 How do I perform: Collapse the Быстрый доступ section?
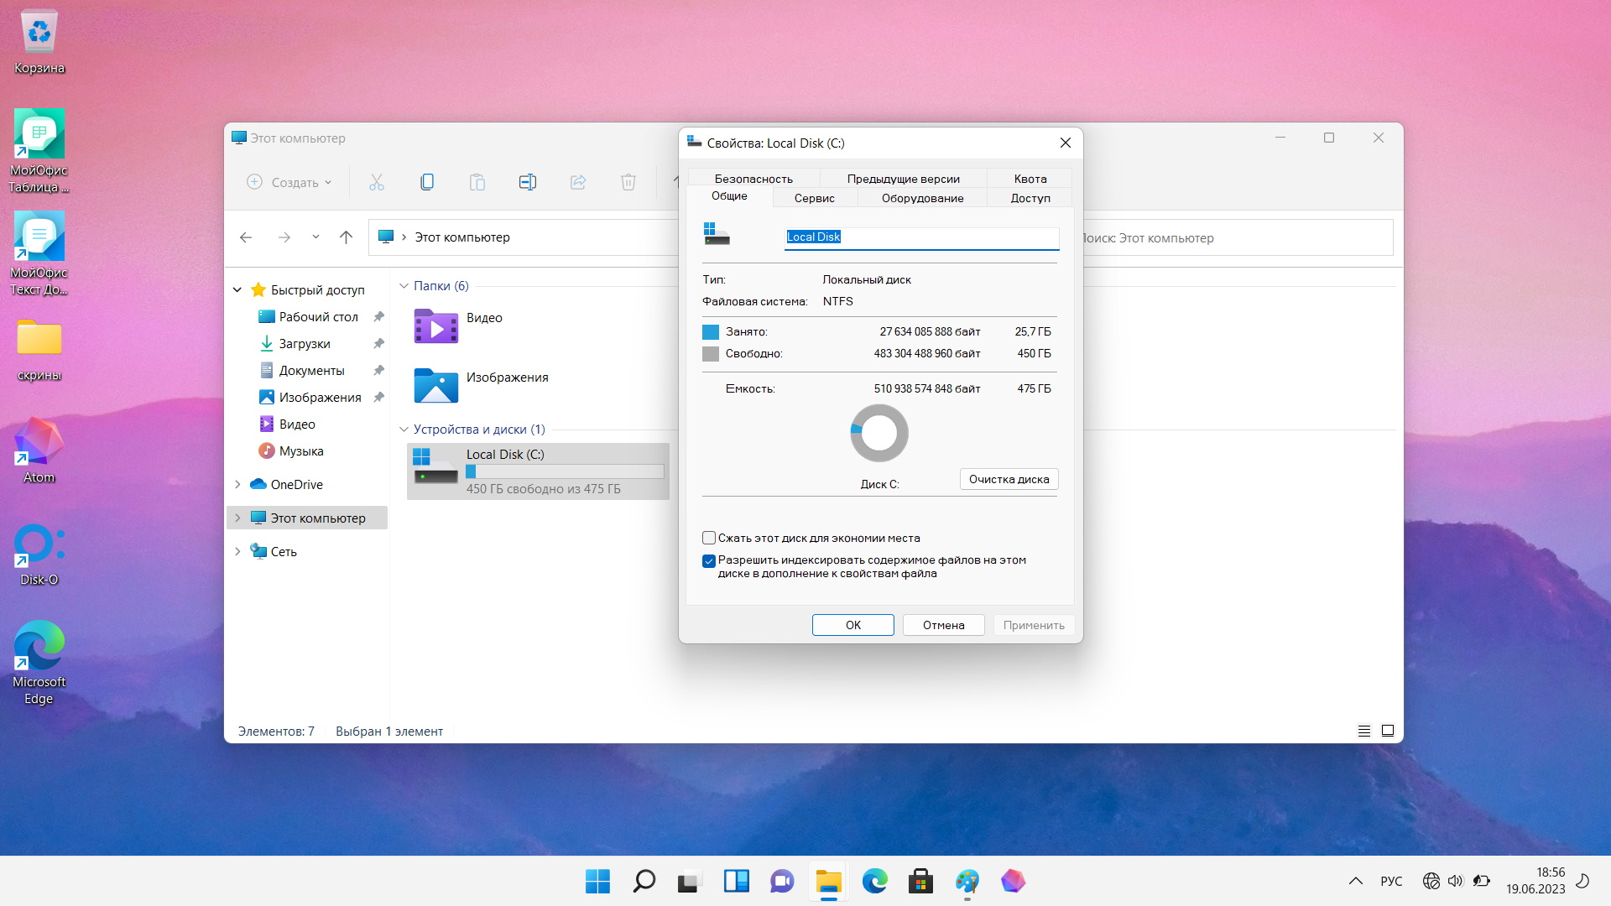237,289
